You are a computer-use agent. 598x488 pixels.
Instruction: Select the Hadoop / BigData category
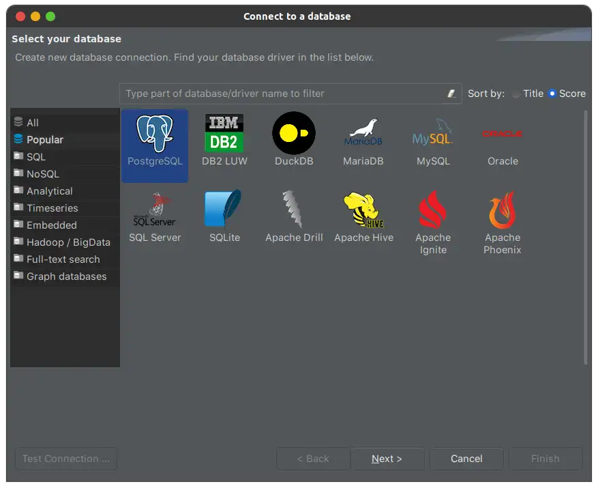tap(65, 242)
